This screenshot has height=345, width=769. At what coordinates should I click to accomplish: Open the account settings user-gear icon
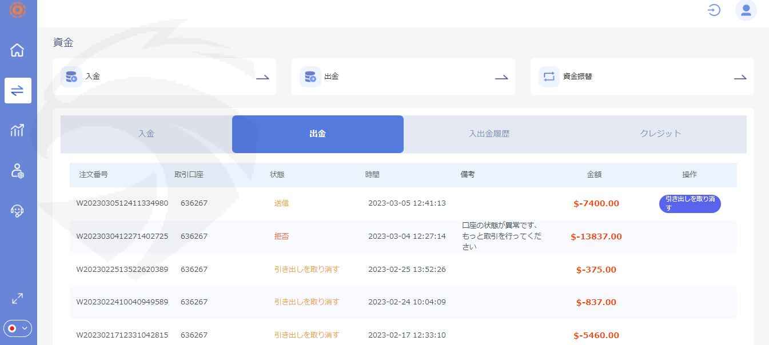point(18,171)
